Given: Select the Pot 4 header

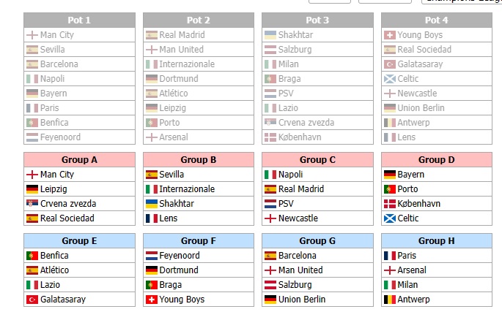Looking at the screenshot, I should (437, 20).
